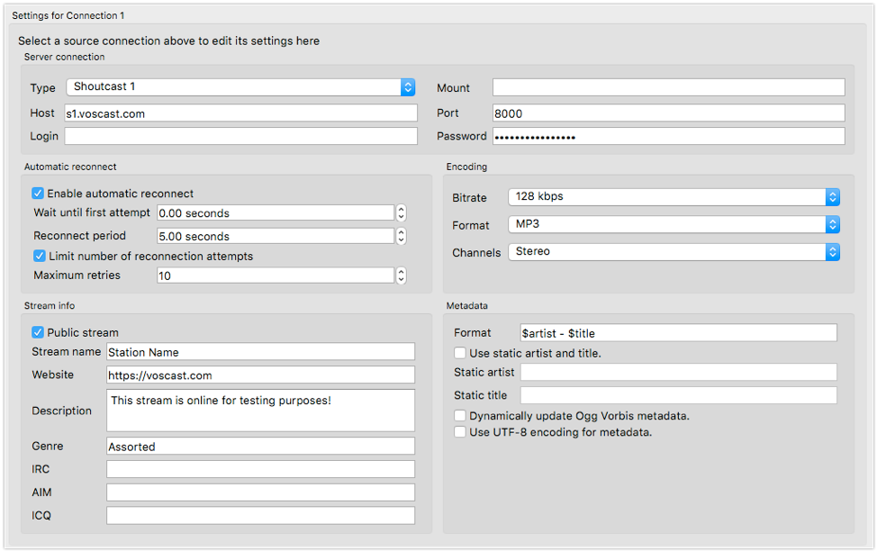Enable Use static artist and title checkbox

click(x=460, y=353)
